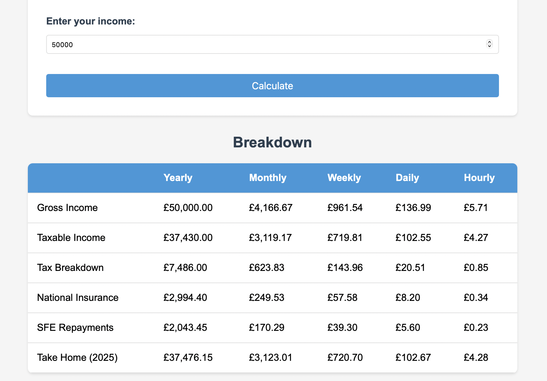Click the Calculate button

(x=272, y=86)
